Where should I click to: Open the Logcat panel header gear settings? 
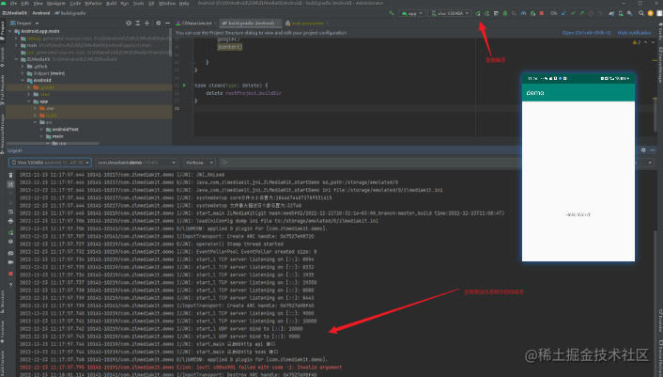point(643,150)
